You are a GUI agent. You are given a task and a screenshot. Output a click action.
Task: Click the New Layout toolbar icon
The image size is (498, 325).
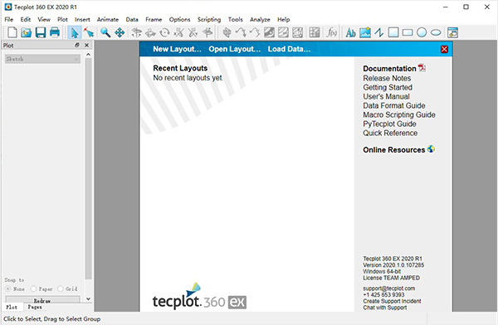tap(12, 32)
